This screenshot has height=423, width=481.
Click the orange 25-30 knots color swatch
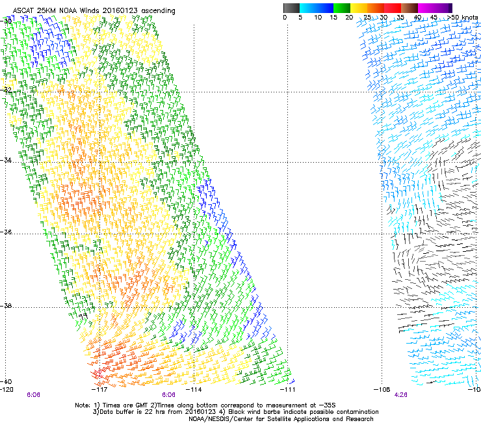[x=376, y=8]
